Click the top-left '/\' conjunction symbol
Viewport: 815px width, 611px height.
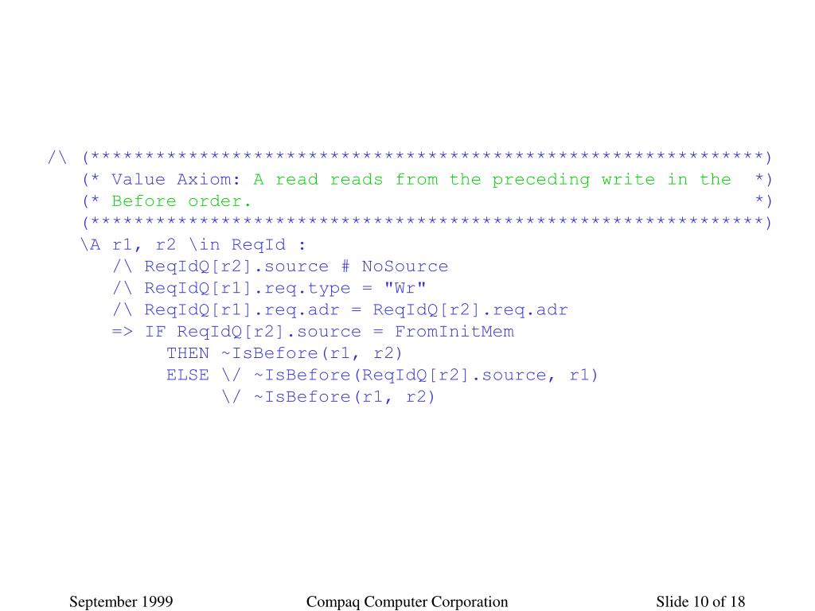pyautogui.click(x=57, y=157)
